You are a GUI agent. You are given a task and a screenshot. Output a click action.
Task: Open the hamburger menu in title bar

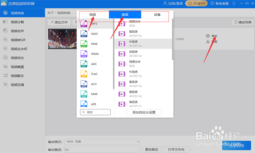pyautogui.click(x=234, y=3)
